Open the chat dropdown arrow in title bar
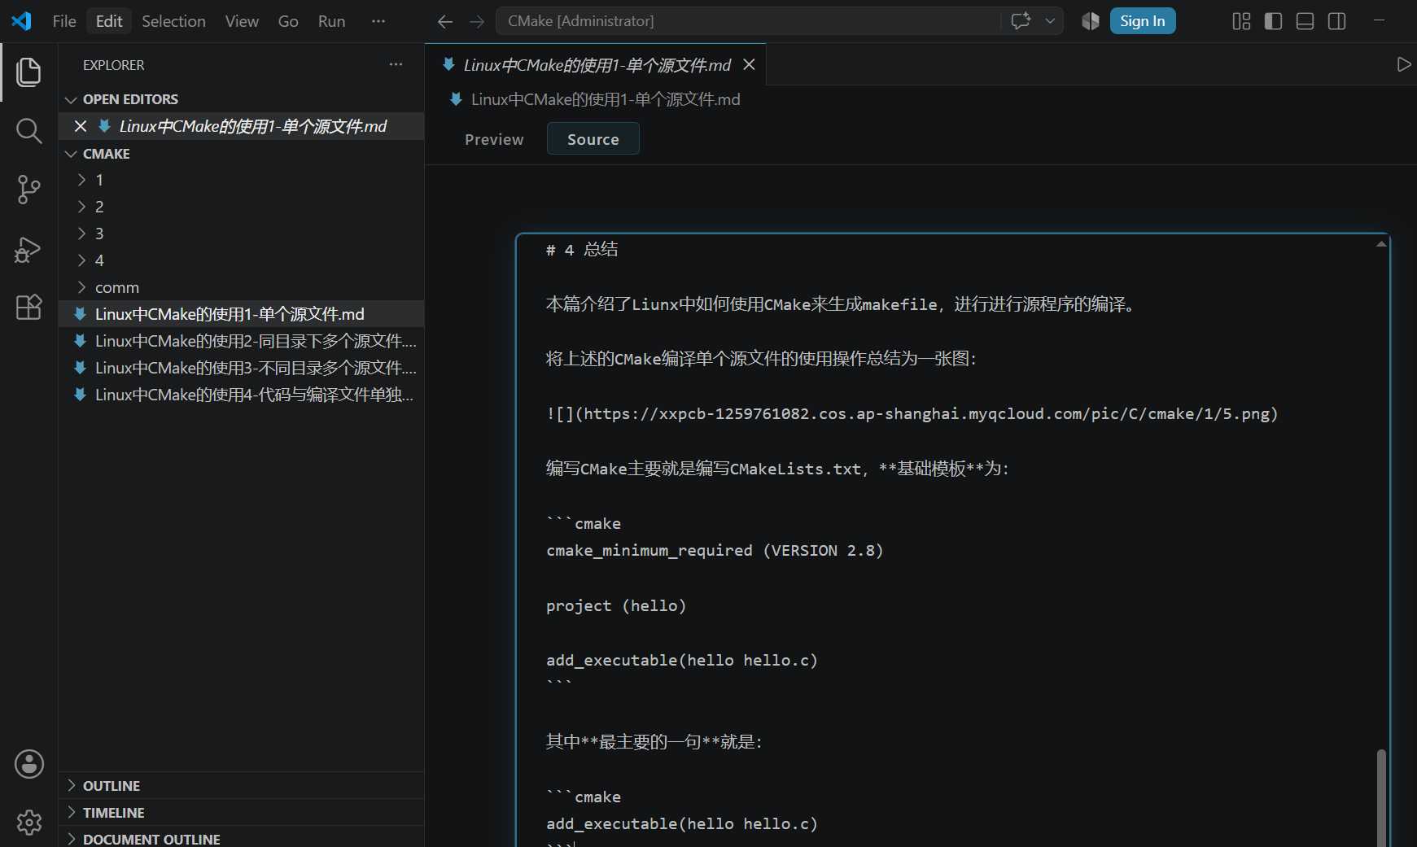 [1050, 21]
